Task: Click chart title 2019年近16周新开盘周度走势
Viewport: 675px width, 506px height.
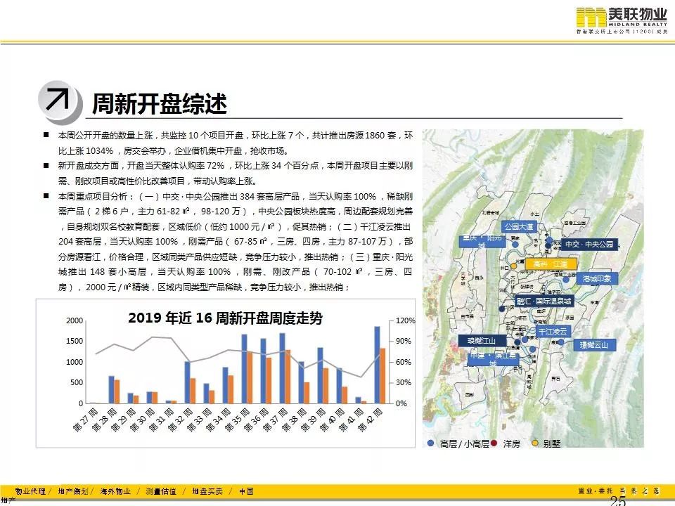Action: coord(225,318)
